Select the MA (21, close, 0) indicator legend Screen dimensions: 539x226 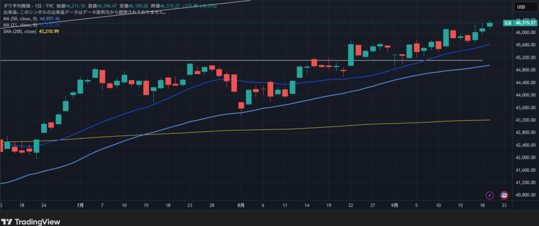tap(18, 25)
